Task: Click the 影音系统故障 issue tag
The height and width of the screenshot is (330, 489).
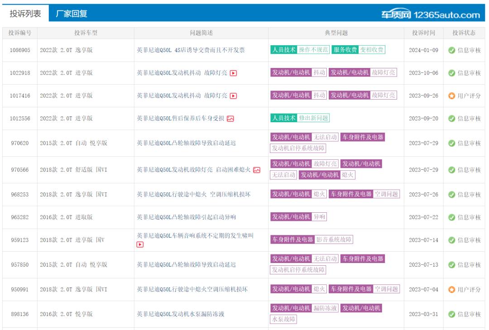Action: point(334,239)
